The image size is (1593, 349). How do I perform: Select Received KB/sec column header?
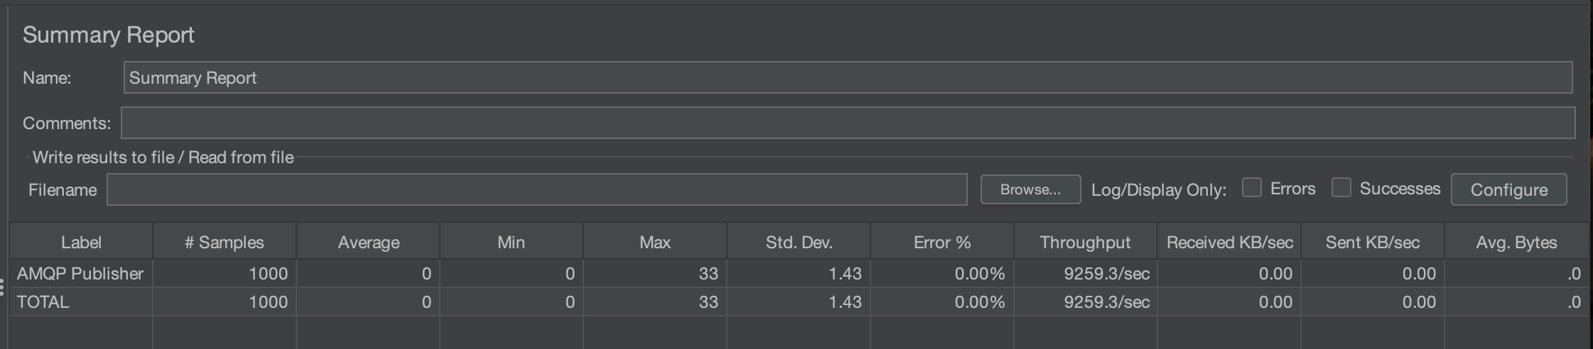1229,242
